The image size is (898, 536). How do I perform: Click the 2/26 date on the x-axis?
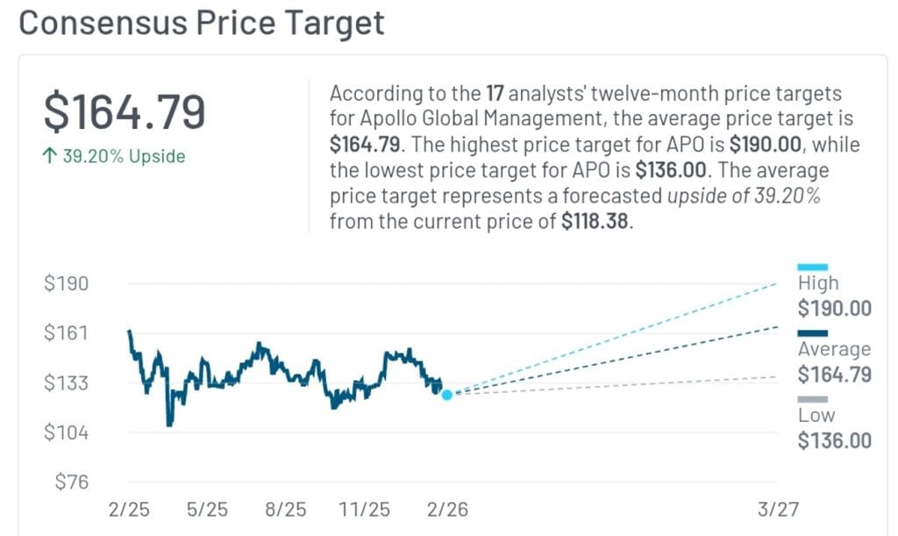pyautogui.click(x=446, y=509)
